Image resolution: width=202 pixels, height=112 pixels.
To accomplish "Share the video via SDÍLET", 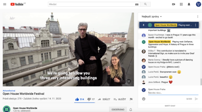I will (x=104, y=99).
